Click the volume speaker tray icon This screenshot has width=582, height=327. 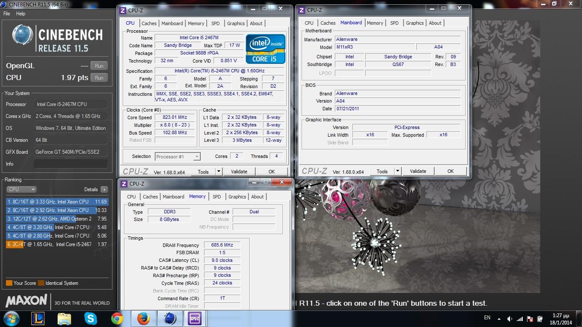pyautogui.click(x=510, y=318)
